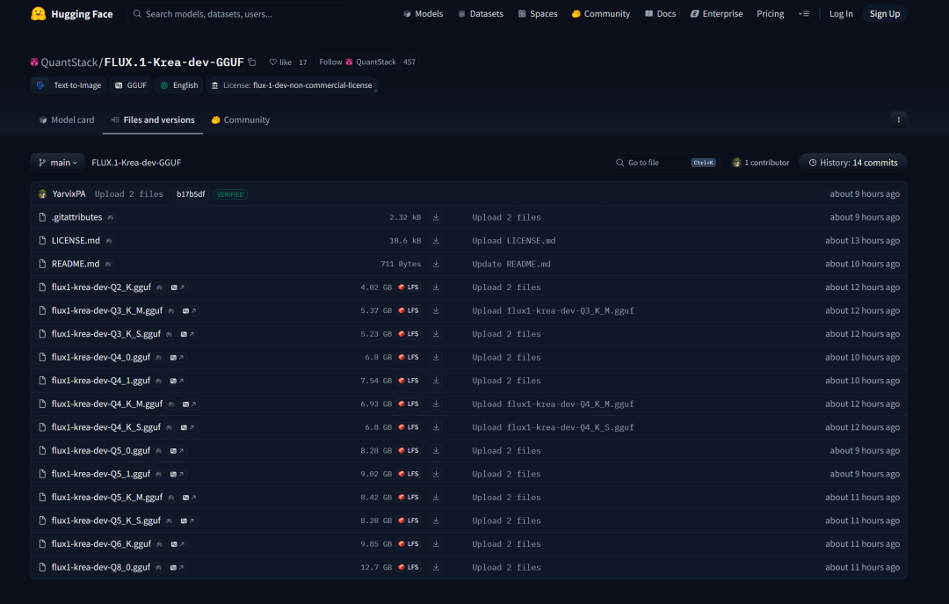Image resolution: width=949 pixels, height=604 pixels.
Task: Open GGUF viewer icon for Q8_0 file
Action: 177,567
